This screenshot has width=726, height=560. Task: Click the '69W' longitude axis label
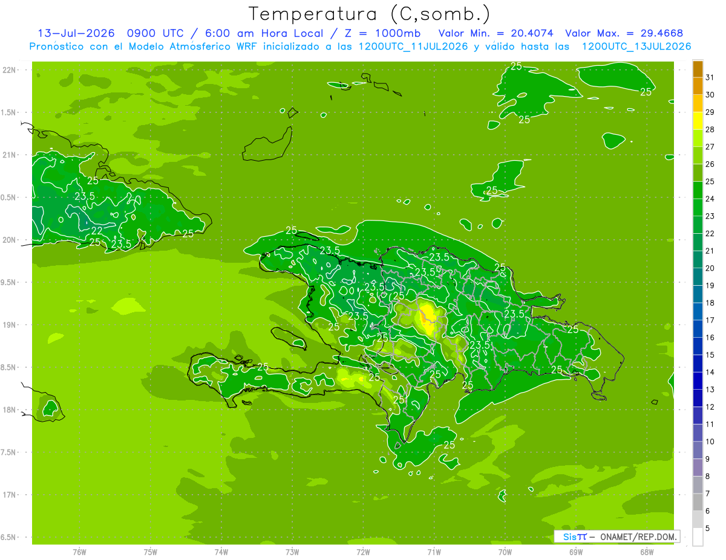click(x=575, y=552)
